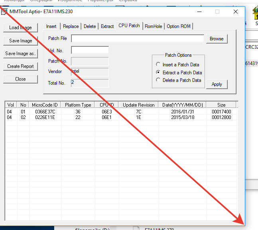Focus the Vol. No. input field
Screen dimensions: 258x230
coord(90,50)
